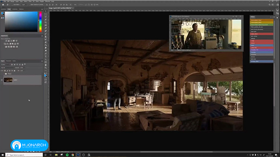Click the rainbow hue slider strip
The width and height of the screenshot is (280, 157).
[41, 22]
